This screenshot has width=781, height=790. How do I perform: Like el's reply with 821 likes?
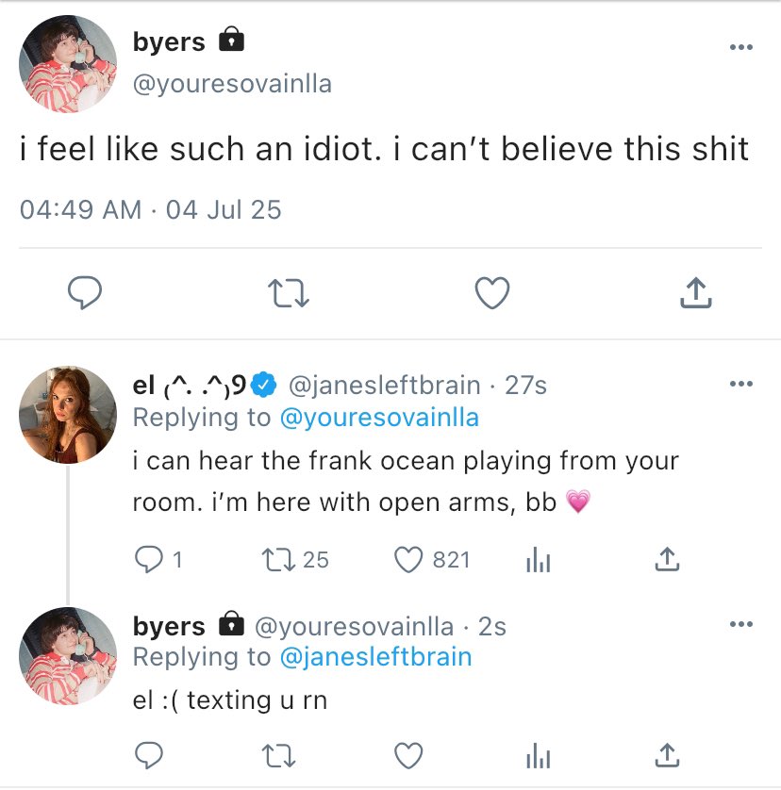[407, 560]
